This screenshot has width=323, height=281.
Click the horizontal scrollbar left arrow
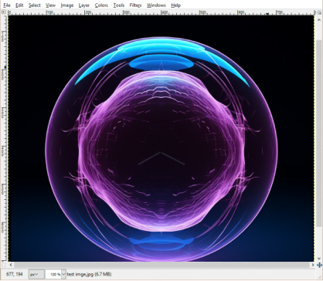[11, 265]
